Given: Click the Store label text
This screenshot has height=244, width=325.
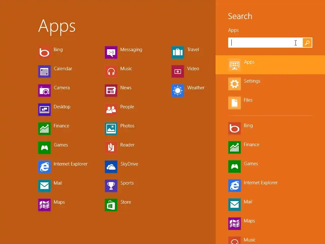Looking at the screenshot, I should pyautogui.click(x=126, y=202).
